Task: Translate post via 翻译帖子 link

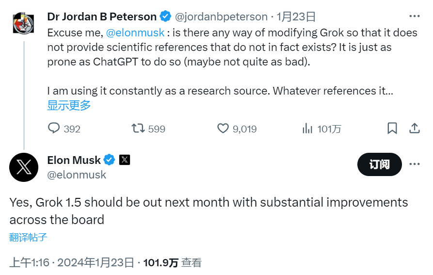Action: [x=28, y=237]
